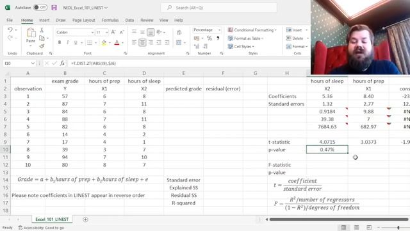Select the Excel_101_LINEST sheet tab
This screenshot has width=410, height=231.
point(52,219)
